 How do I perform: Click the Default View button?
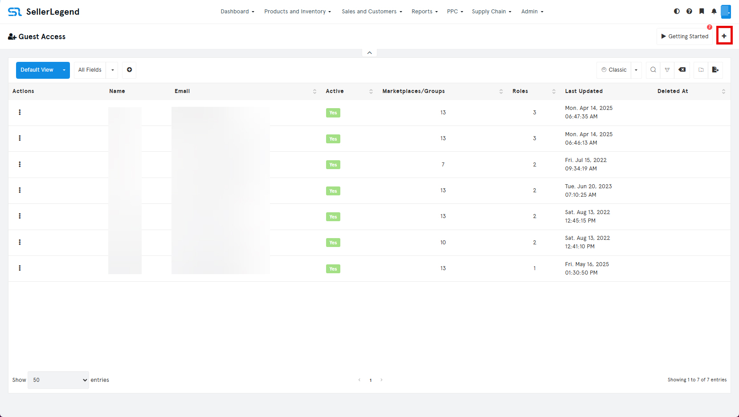click(x=37, y=70)
